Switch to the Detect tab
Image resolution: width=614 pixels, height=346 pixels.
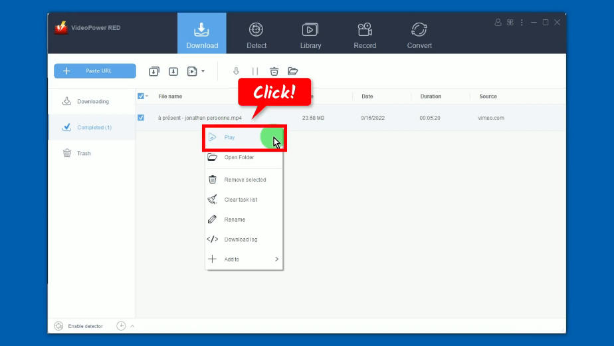coord(256,35)
